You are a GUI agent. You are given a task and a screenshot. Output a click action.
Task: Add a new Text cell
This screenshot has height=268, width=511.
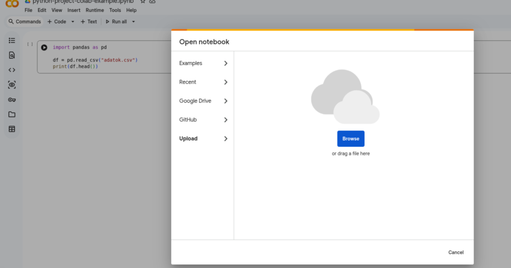89,21
